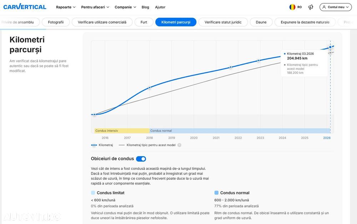Click the user avatar icon in Contul meu
Image resolution: width=357 pixels, height=224 pixels.
tap(324, 7)
